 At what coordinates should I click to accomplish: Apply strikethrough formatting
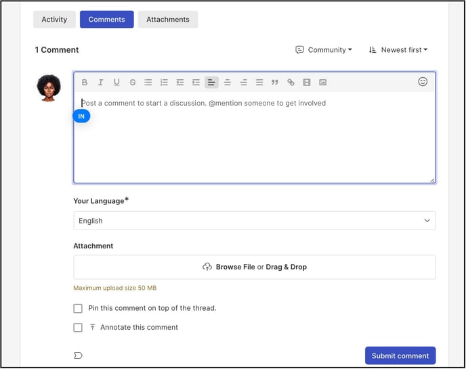(x=133, y=83)
